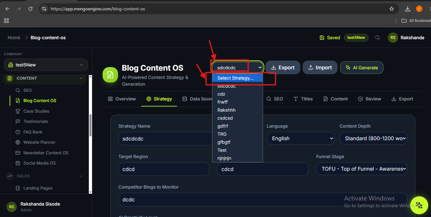Choose frwff from the strategy list
431x217 pixels.
pos(237,102)
